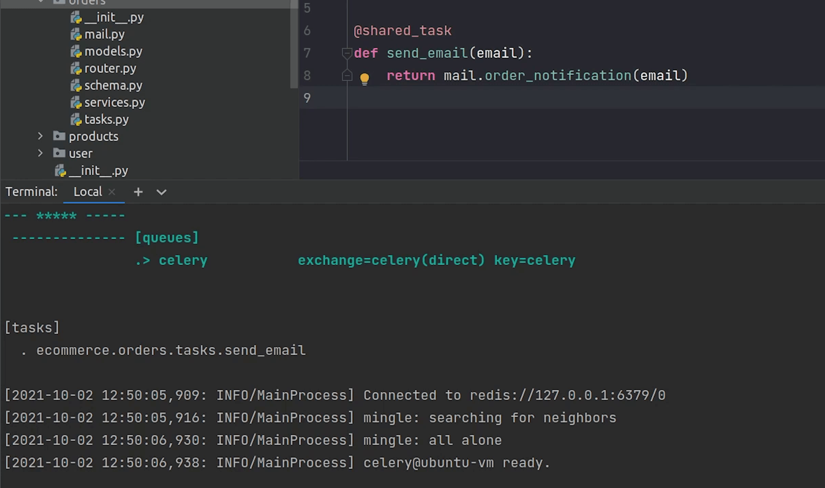This screenshot has width=825, height=488.
Task: Click the router.py Python file icon
Action: pyautogui.click(x=76, y=68)
